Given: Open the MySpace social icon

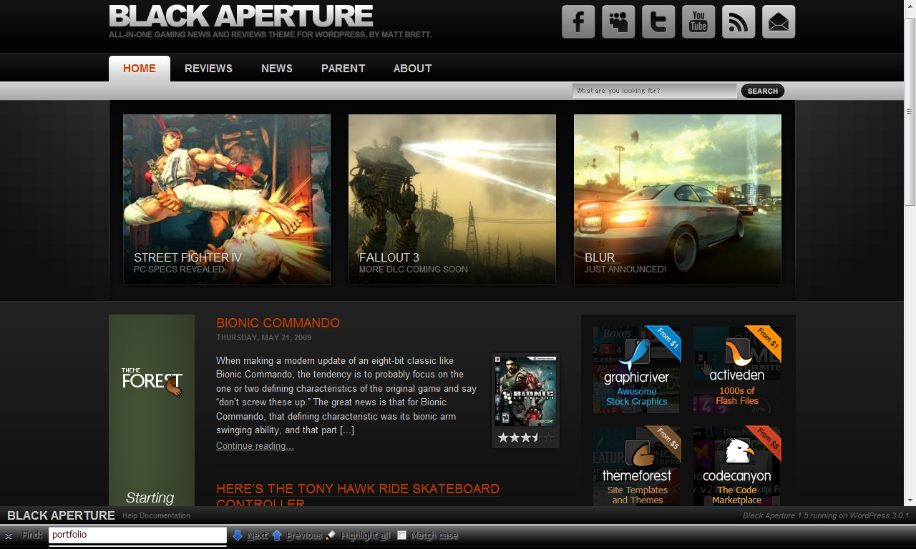Looking at the screenshot, I should click(x=618, y=21).
